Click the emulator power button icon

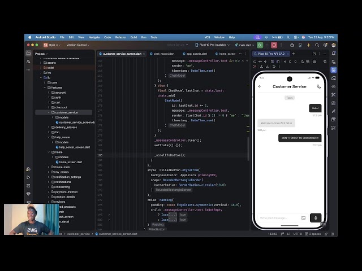[255, 62]
